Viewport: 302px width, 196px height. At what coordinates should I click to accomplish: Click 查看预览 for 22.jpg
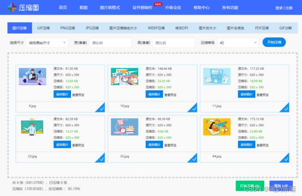[78, 145]
